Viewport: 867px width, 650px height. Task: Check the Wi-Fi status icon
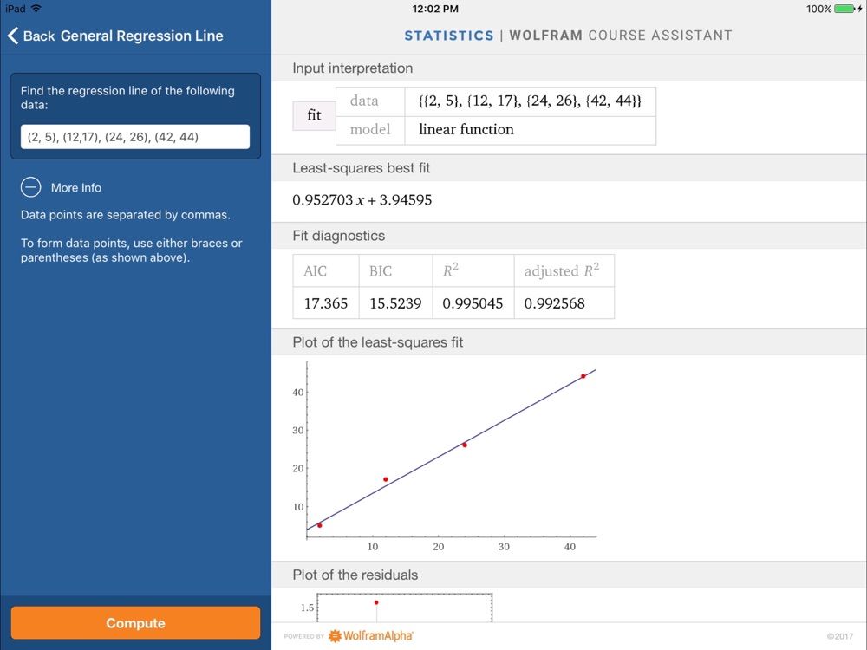click(36, 9)
